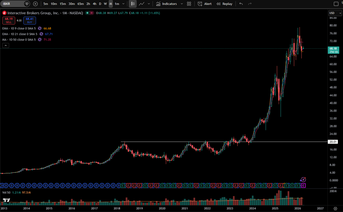Switch to the 30m interval
The image size is (343, 212).
click(x=72, y=4)
